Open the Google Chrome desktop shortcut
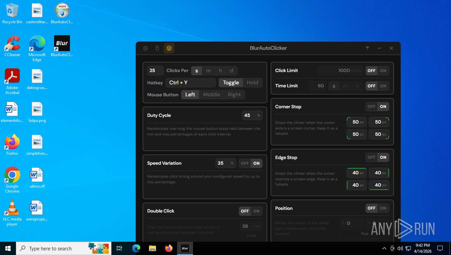This screenshot has height=255, width=451. [x=12, y=180]
